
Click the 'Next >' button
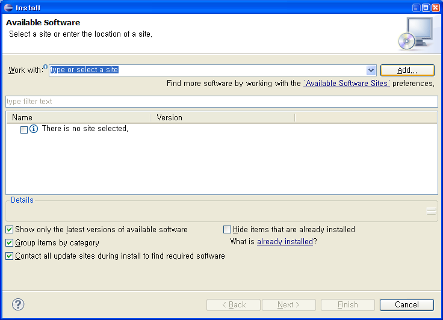289,305
